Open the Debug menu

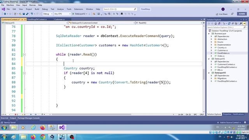[45, 9]
